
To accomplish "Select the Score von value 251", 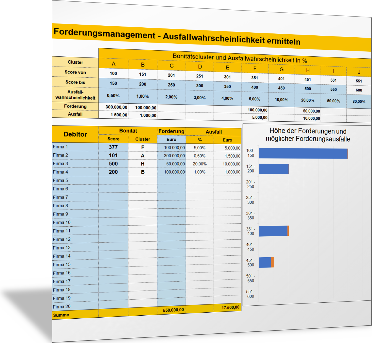I will click(x=200, y=76).
